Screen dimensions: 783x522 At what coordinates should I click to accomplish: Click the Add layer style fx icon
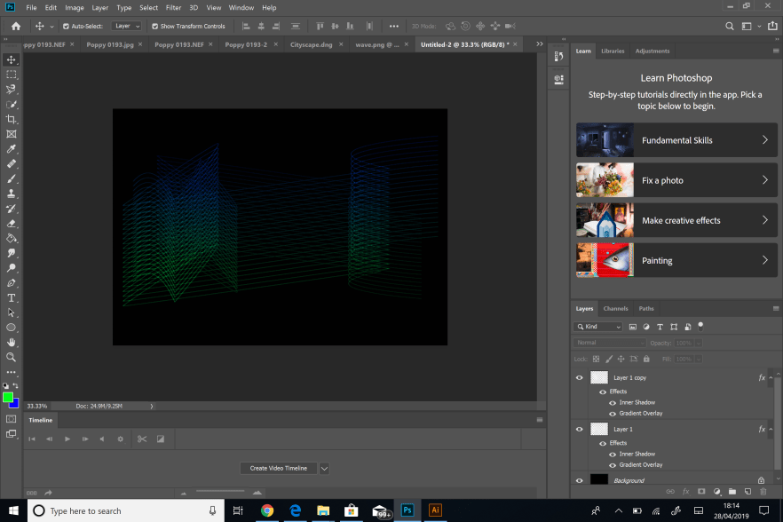coord(685,491)
